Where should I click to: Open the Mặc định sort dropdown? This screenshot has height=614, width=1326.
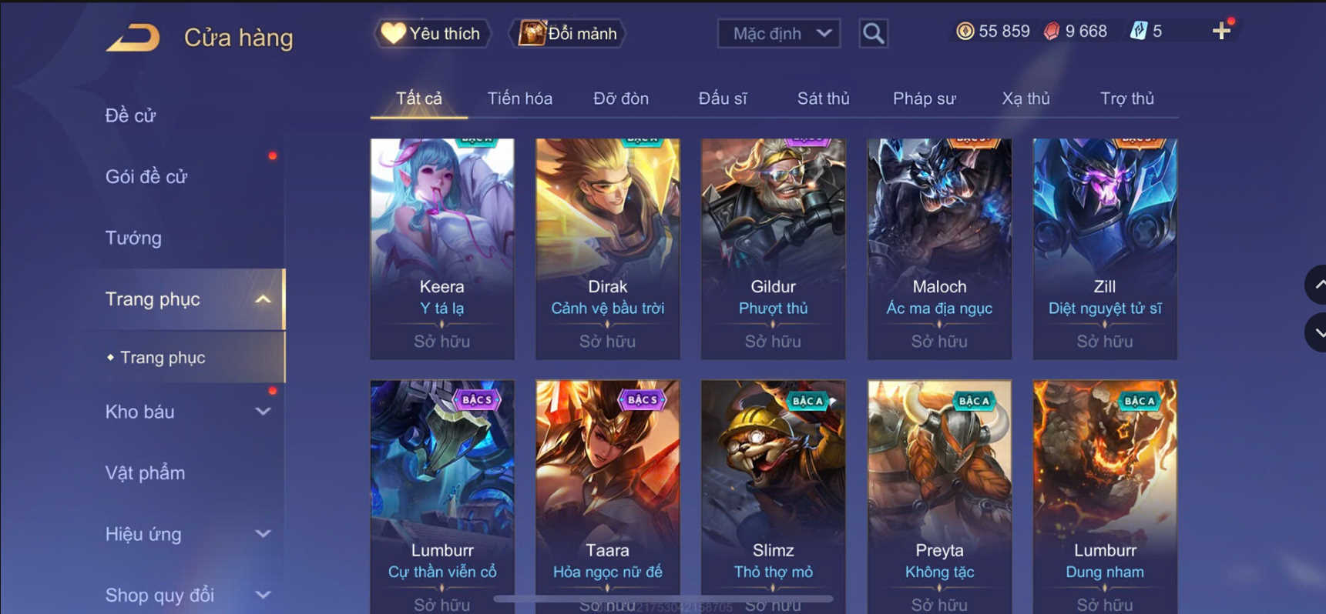779,33
